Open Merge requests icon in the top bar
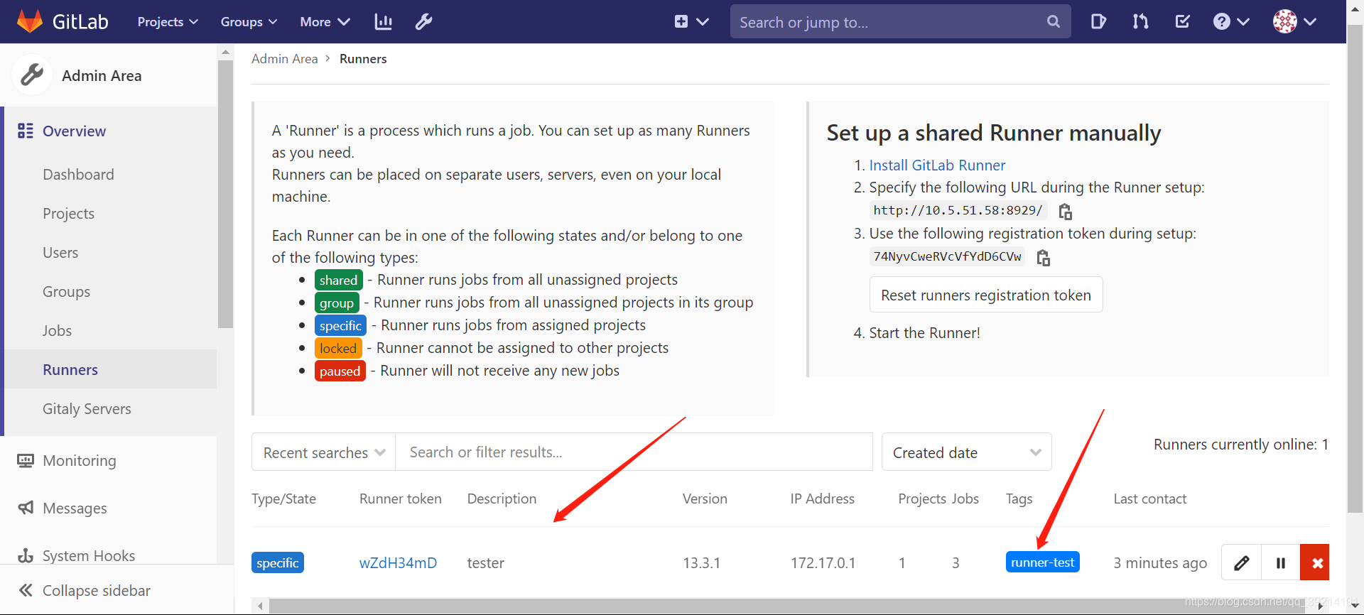1364x615 pixels. point(1140,22)
